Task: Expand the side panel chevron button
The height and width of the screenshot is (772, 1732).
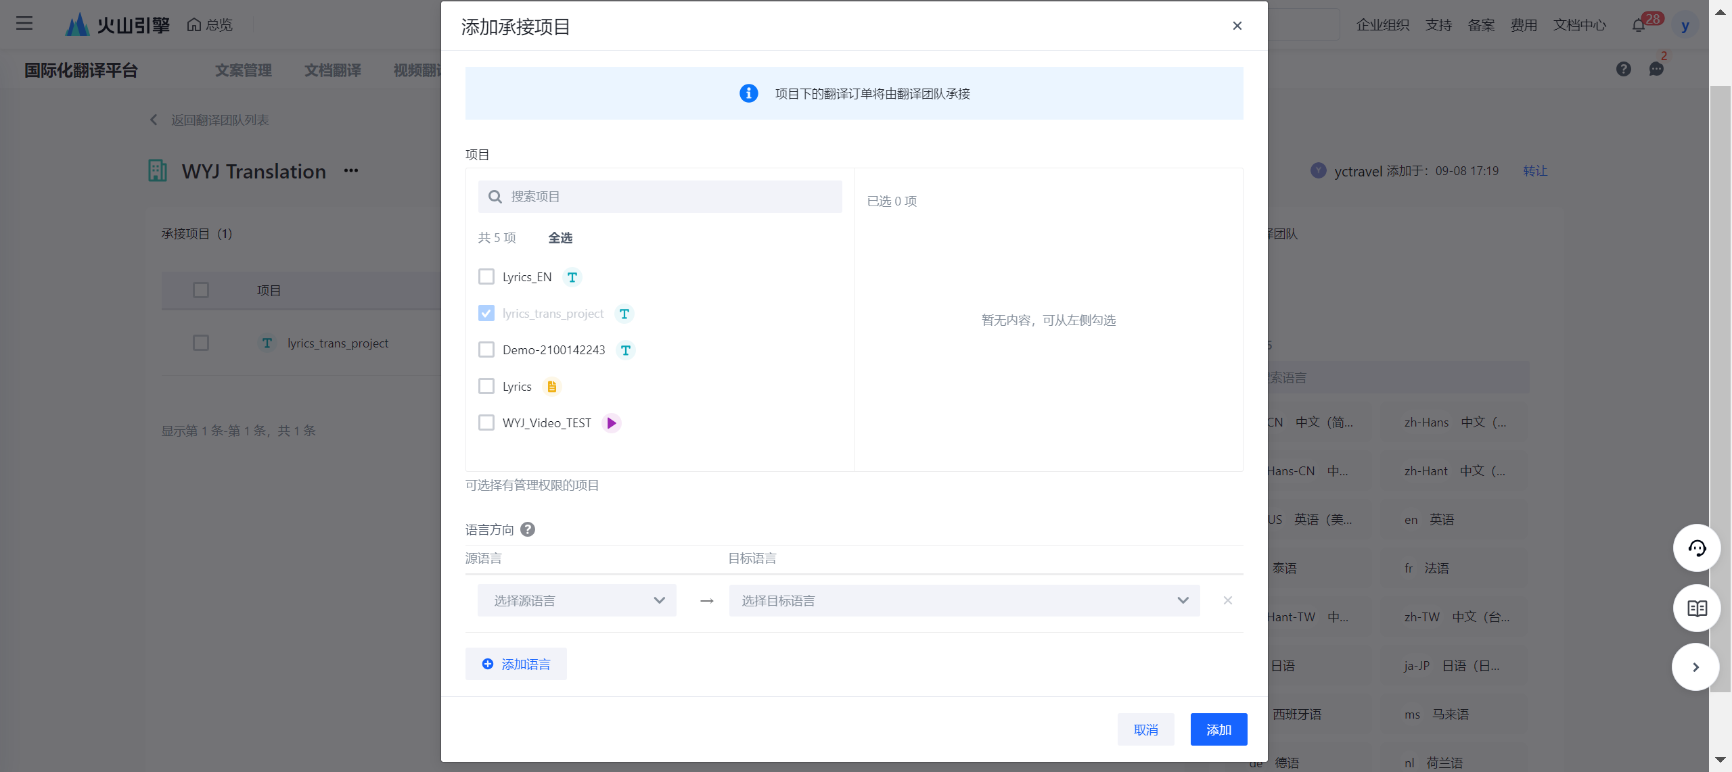Action: pyautogui.click(x=1695, y=667)
